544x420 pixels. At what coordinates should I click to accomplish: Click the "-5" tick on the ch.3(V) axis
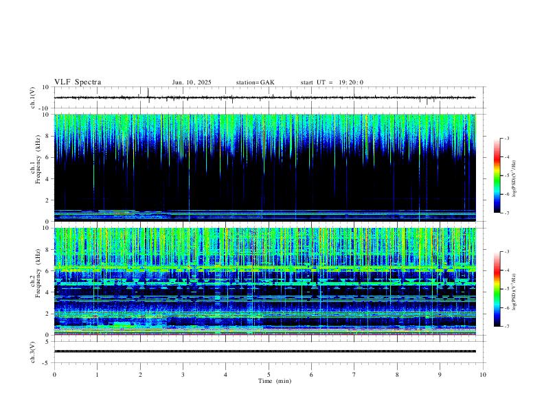tap(46, 363)
